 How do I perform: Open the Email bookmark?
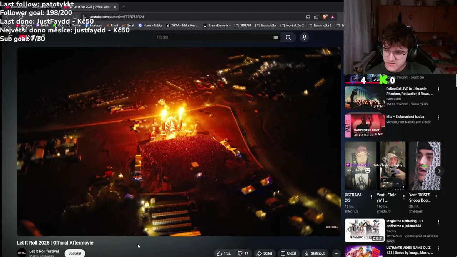[112, 25]
